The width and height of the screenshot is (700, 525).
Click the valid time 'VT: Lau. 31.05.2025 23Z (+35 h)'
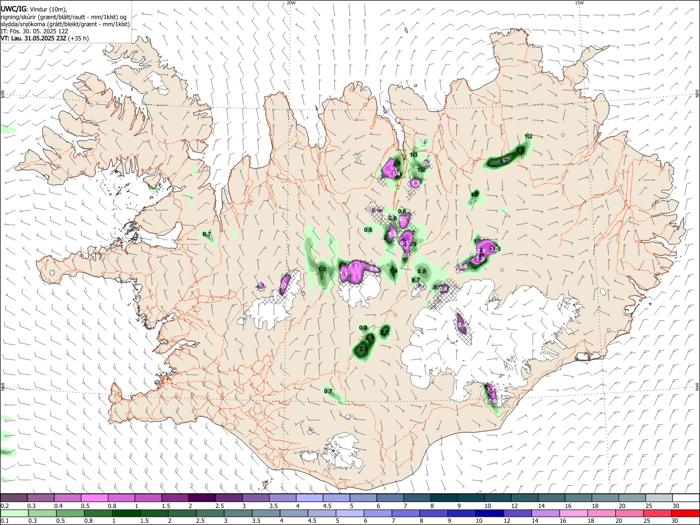click(x=45, y=39)
